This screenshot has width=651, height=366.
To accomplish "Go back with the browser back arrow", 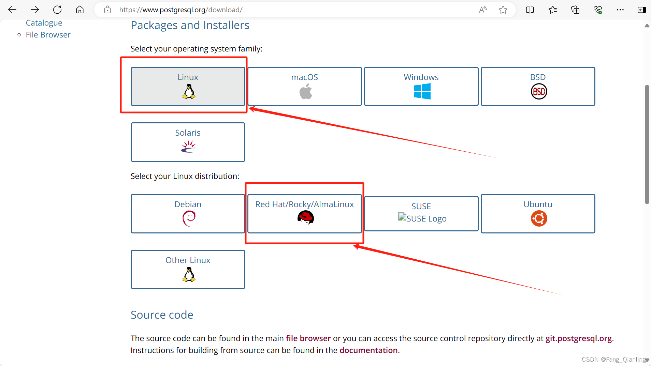I will 12,10.
